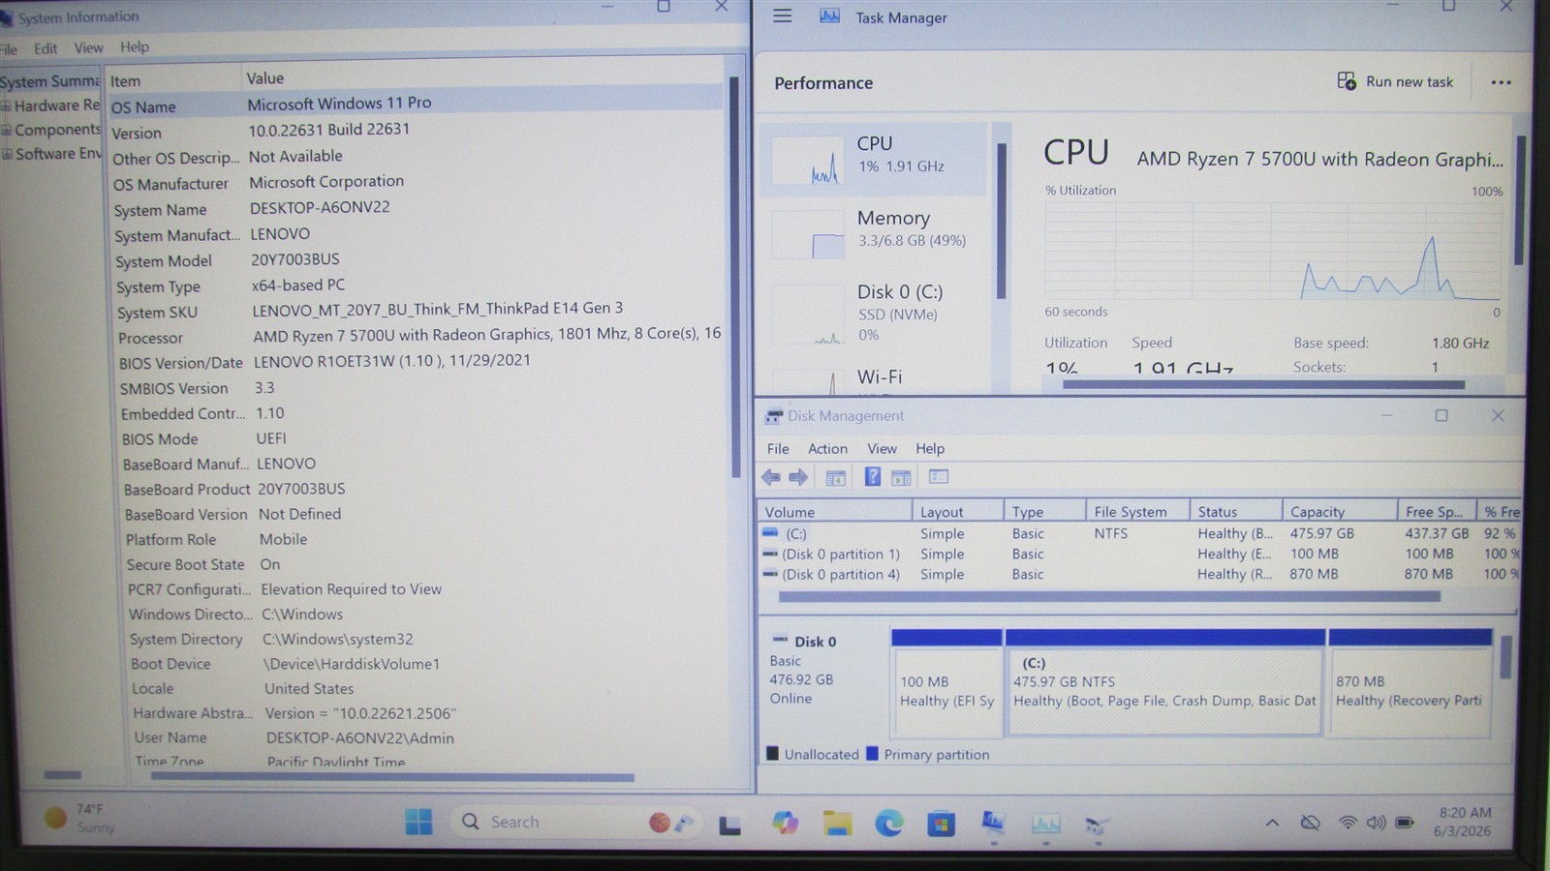Select the Memory performance graph thumbnail

[808, 233]
